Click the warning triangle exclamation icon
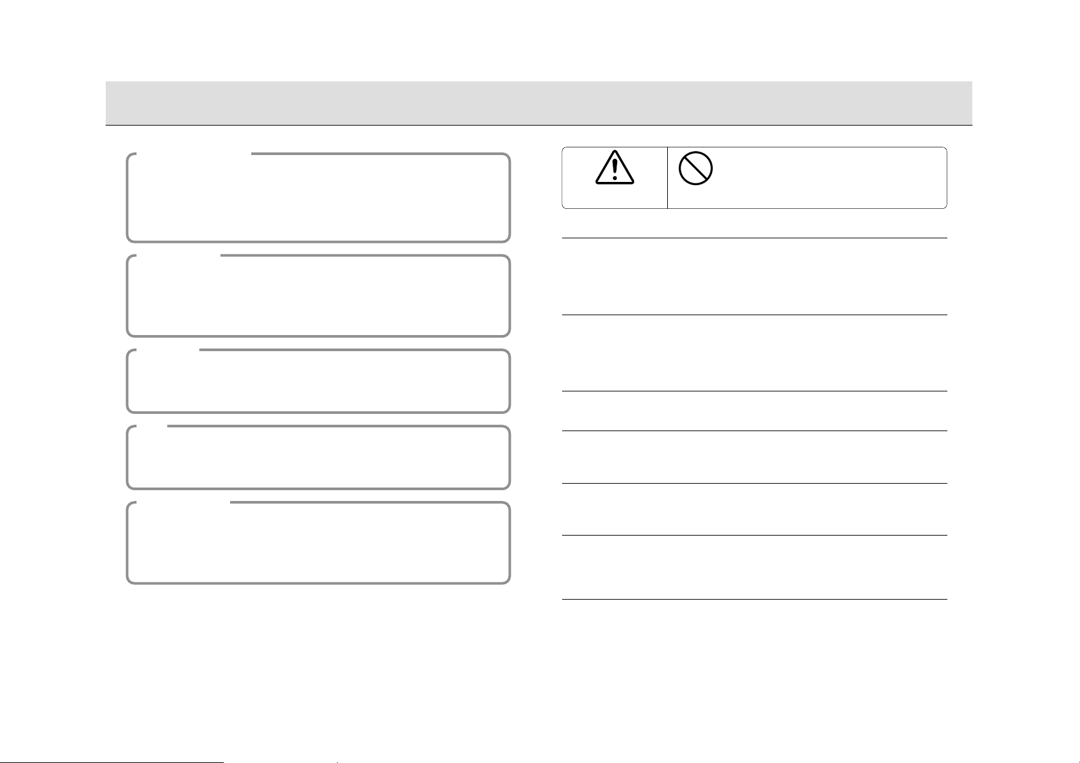 [614, 169]
